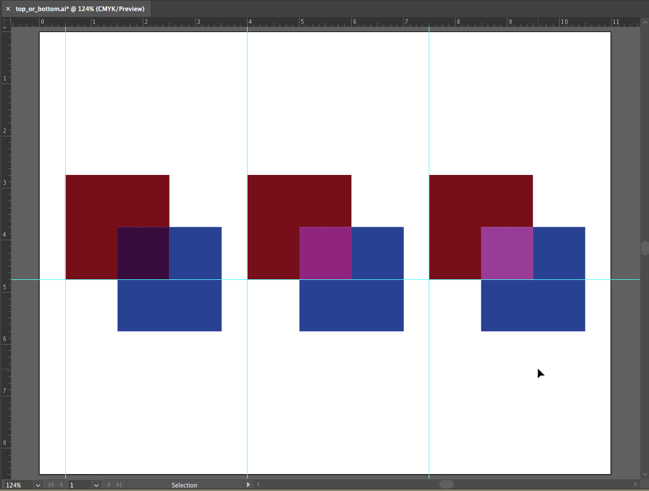This screenshot has height=491, width=649.
Task: Click the horizontal scrollbar thumb
Action: (x=446, y=485)
